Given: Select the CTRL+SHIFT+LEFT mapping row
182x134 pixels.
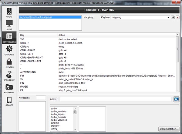Looking at the screenshot, I should click(97, 61).
